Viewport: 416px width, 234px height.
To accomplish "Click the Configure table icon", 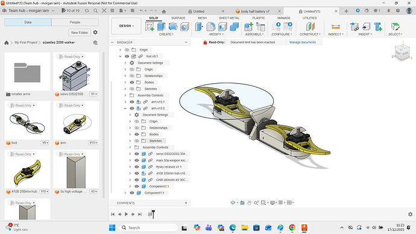I will 288,27.
